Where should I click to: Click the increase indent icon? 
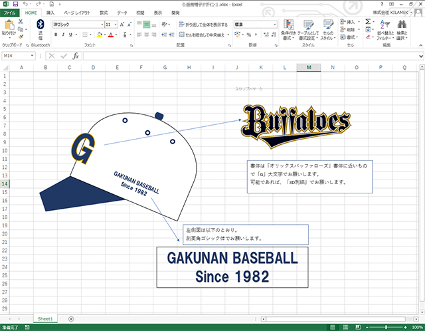tap(171, 35)
